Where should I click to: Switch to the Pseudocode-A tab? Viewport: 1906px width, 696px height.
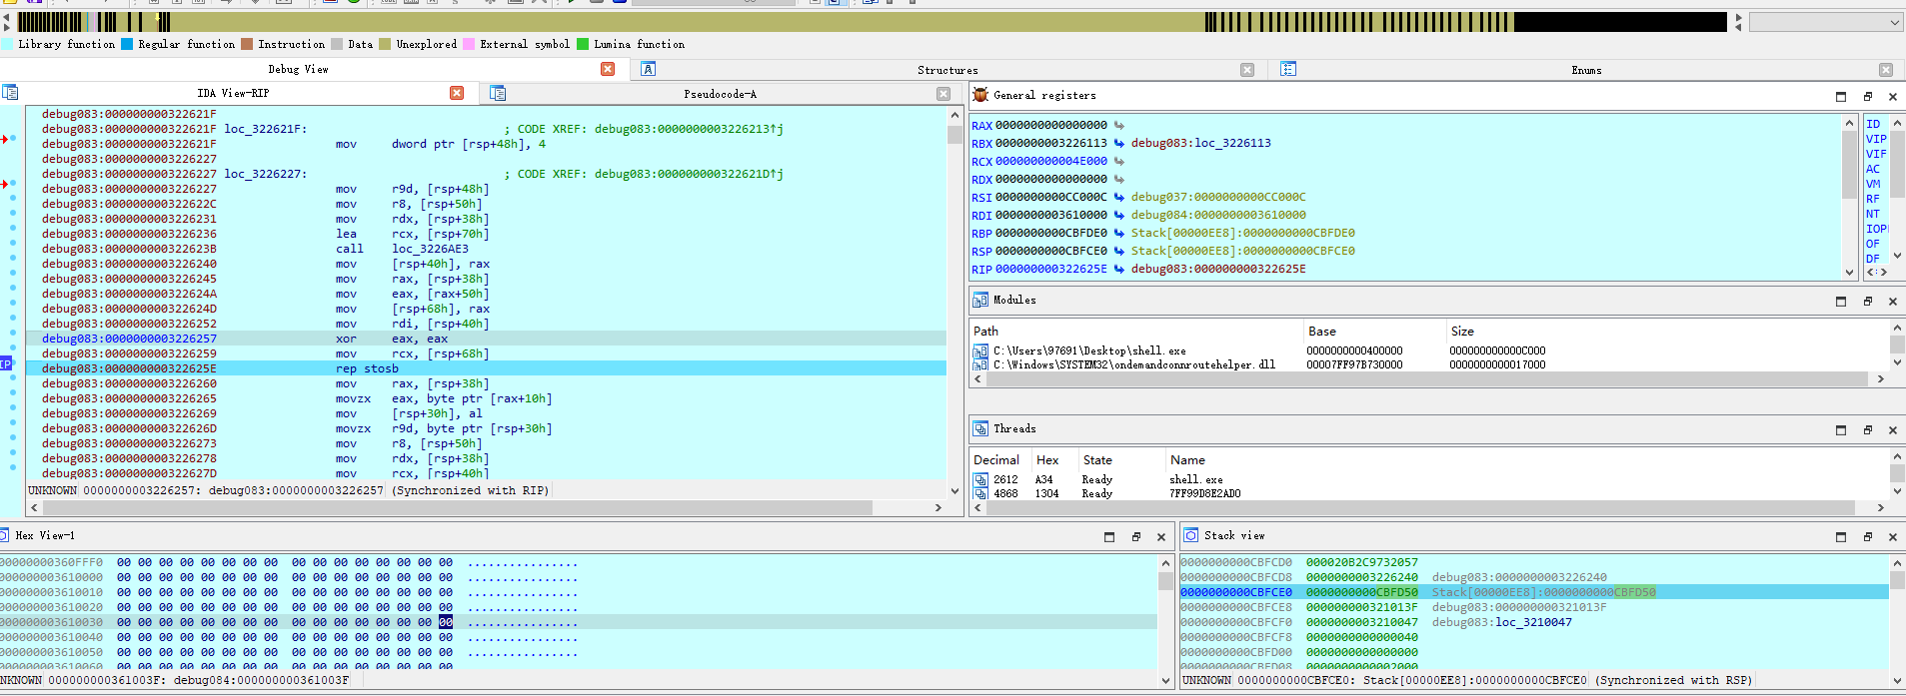pos(720,94)
